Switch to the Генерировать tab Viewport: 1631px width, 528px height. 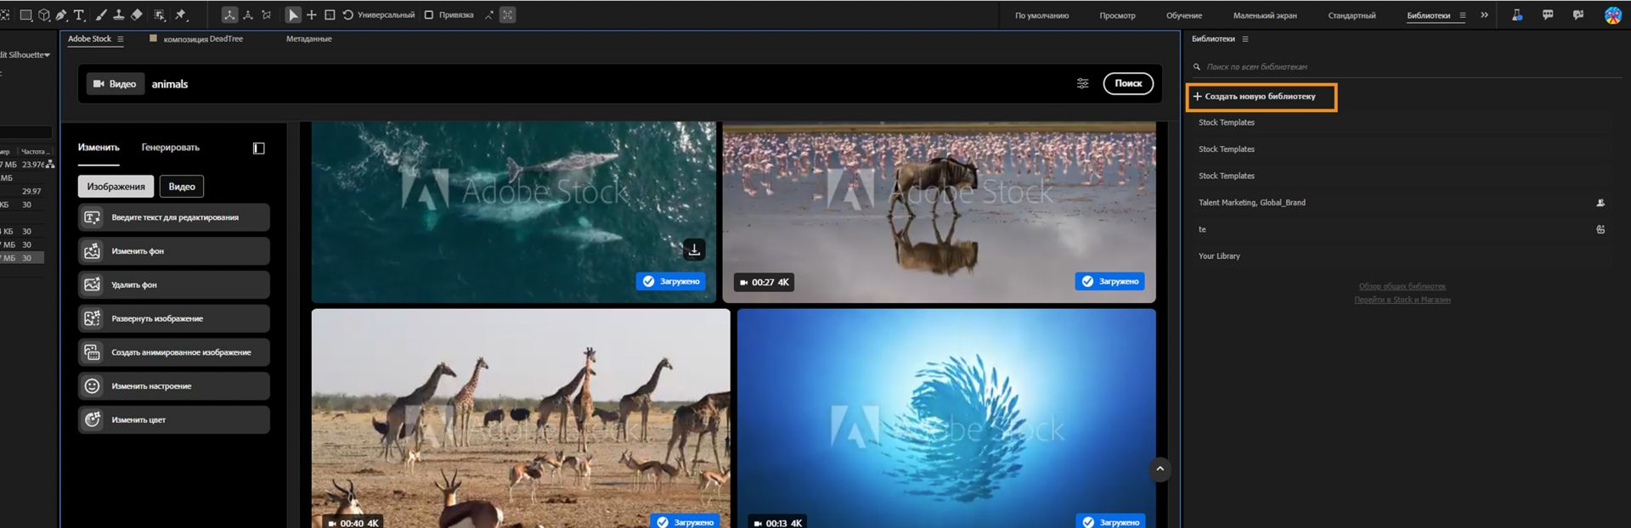[x=170, y=148]
